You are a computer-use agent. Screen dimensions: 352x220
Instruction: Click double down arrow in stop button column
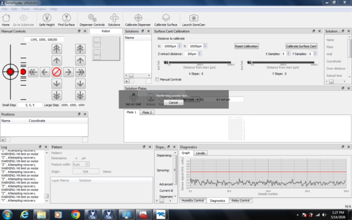tap(56, 95)
